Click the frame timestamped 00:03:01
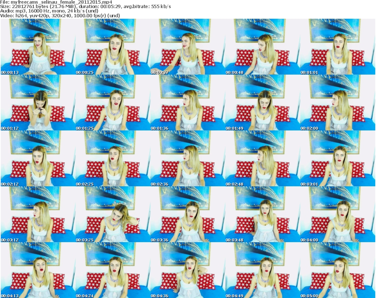This screenshot has height=298, width=376. coord(338,158)
